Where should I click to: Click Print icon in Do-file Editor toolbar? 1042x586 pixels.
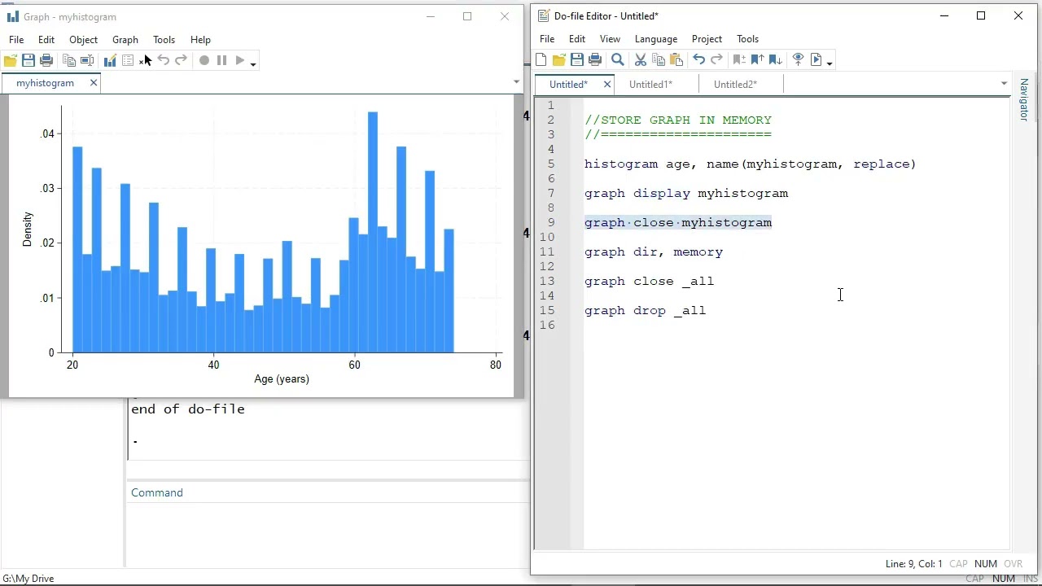coord(595,59)
